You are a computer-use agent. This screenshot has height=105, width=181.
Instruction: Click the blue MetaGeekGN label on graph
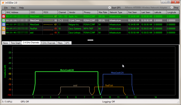coord(117,73)
